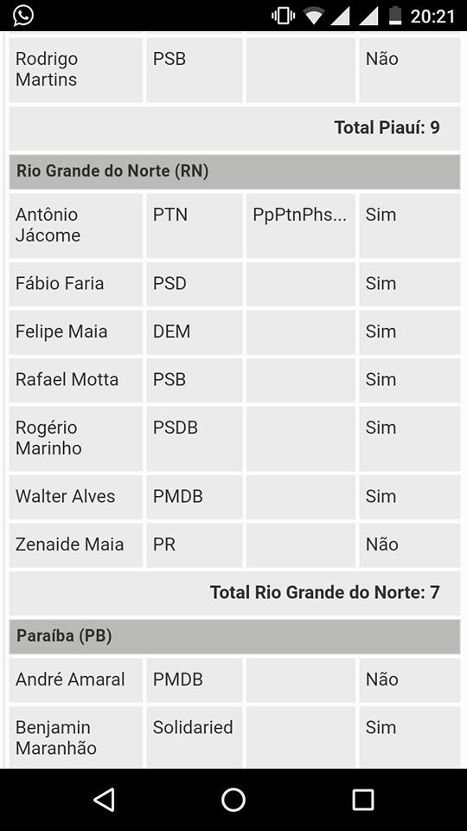Tap the WhatsApp notification icon
Viewport: 467px width, 831px height.
(23, 16)
